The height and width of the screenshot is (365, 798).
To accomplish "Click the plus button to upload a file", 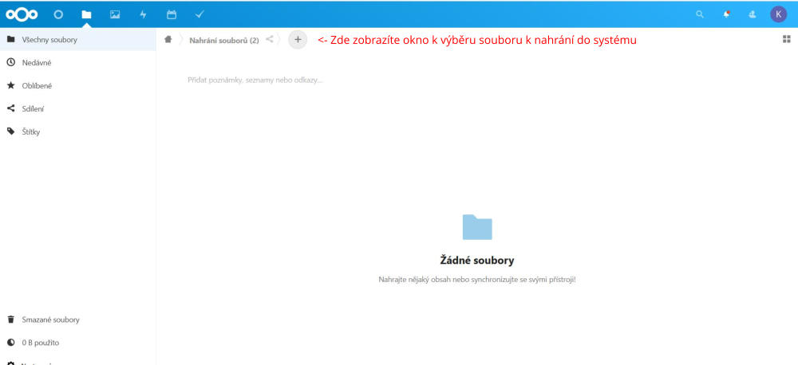I will [x=298, y=39].
